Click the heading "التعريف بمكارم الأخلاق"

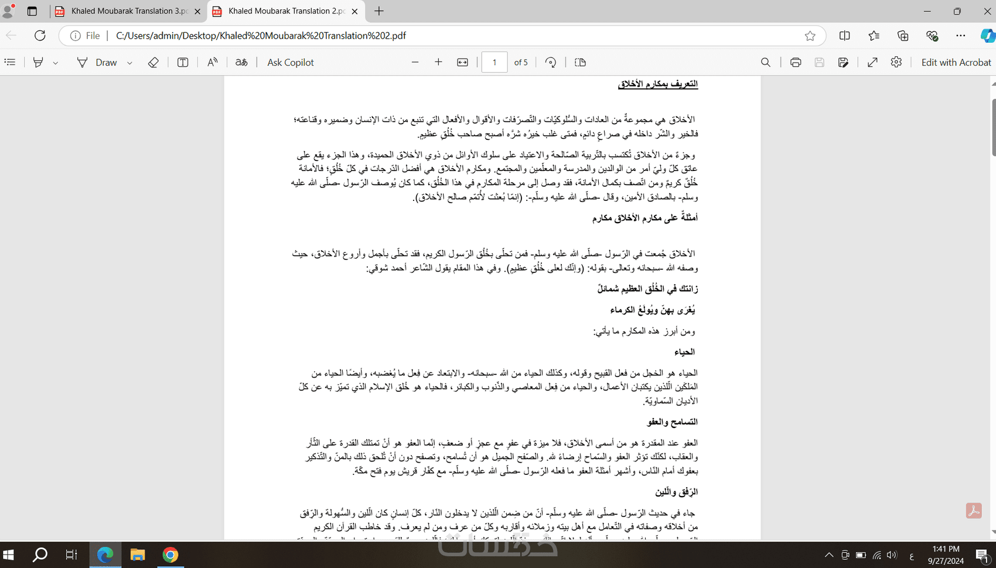point(657,84)
